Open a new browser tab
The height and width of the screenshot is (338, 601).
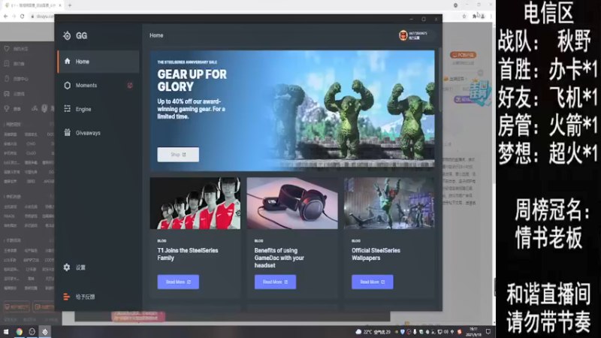[69, 5]
